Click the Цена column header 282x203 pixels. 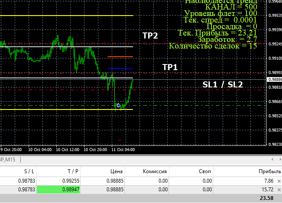click(x=117, y=171)
